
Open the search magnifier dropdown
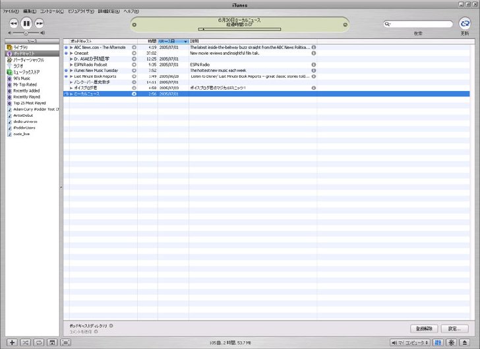(x=387, y=24)
